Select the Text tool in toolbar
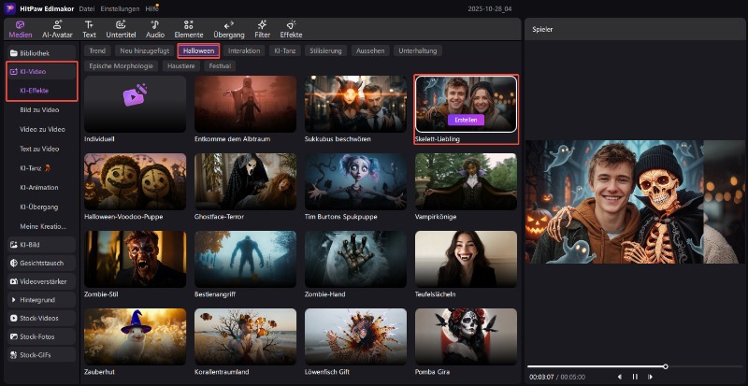748x386 pixels. (x=89, y=28)
